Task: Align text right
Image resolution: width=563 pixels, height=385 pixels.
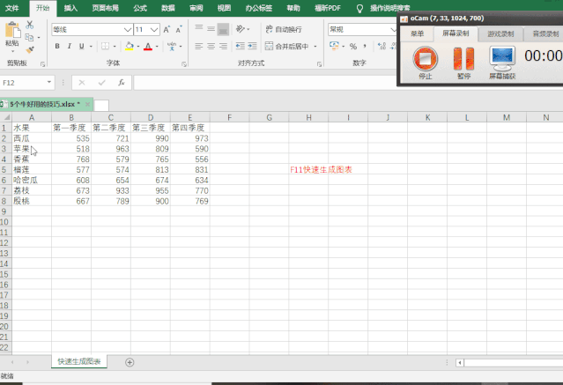Action: (223, 46)
